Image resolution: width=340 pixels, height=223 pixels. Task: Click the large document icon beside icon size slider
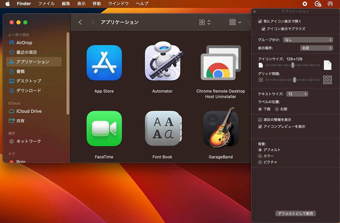point(327,65)
